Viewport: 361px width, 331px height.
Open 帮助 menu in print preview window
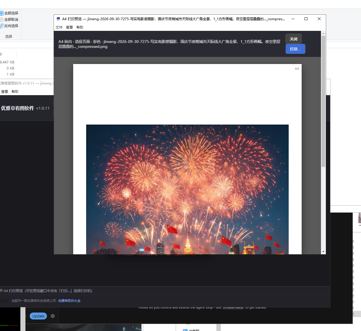pyautogui.click(x=80, y=27)
